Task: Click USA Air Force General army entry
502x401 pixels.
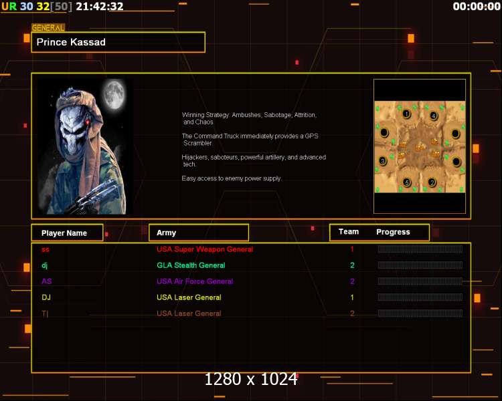Action: [195, 281]
